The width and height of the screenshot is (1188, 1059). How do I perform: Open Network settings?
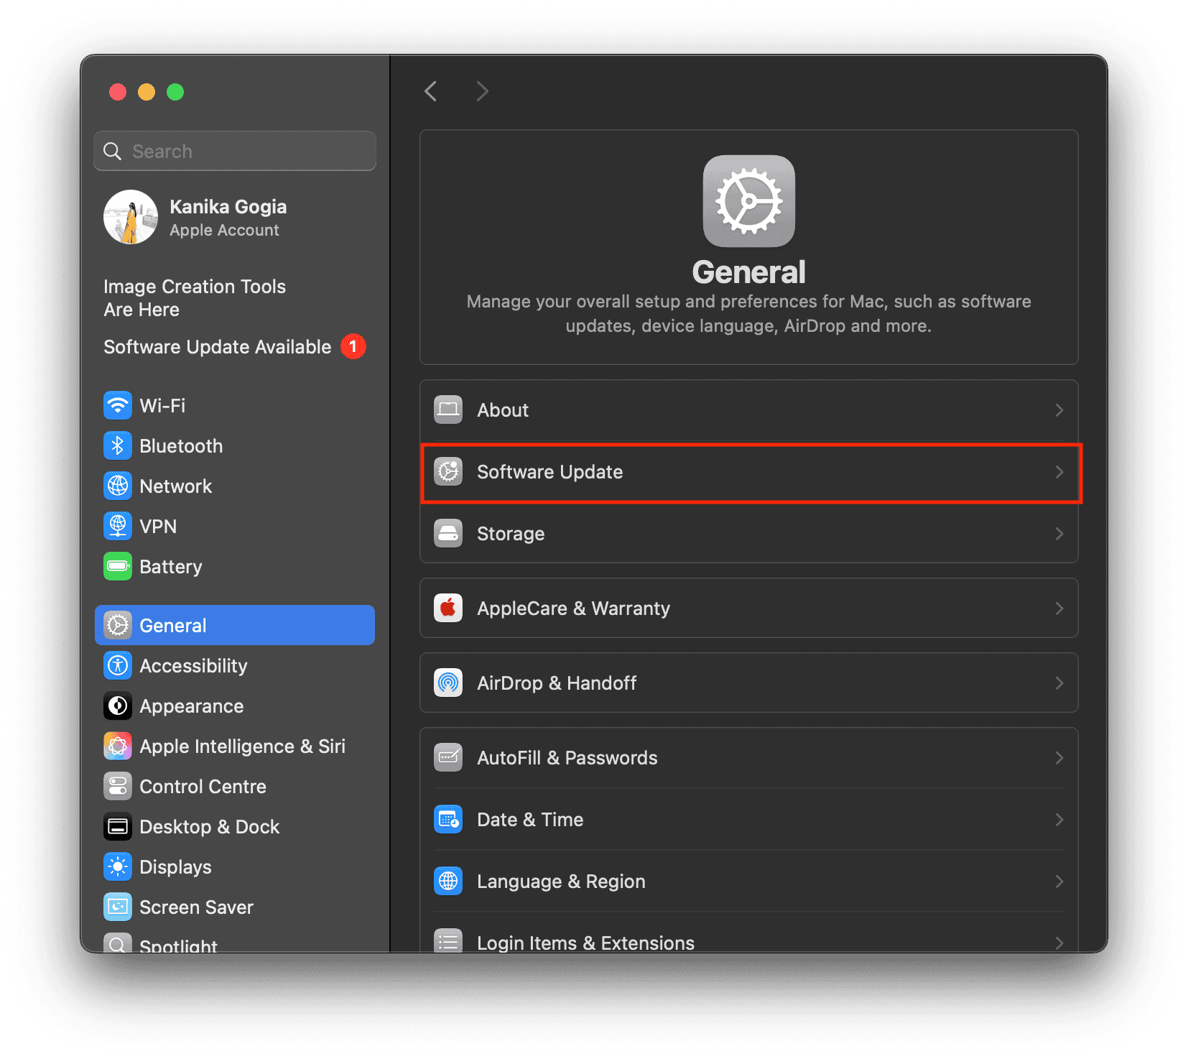coord(176,486)
